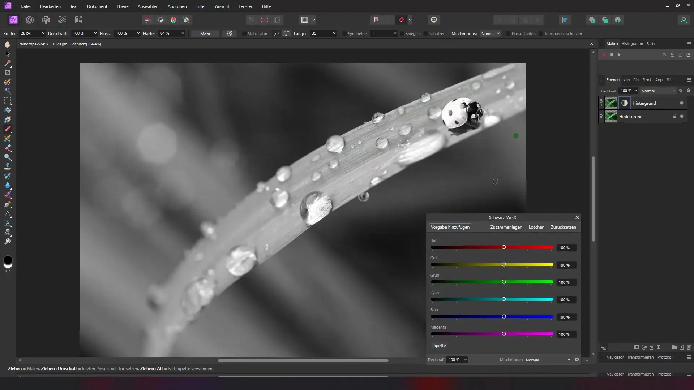The width and height of the screenshot is (694, 390).
Task: Enable the Stabilisator checkbox
Action: (x=244, y=34)
